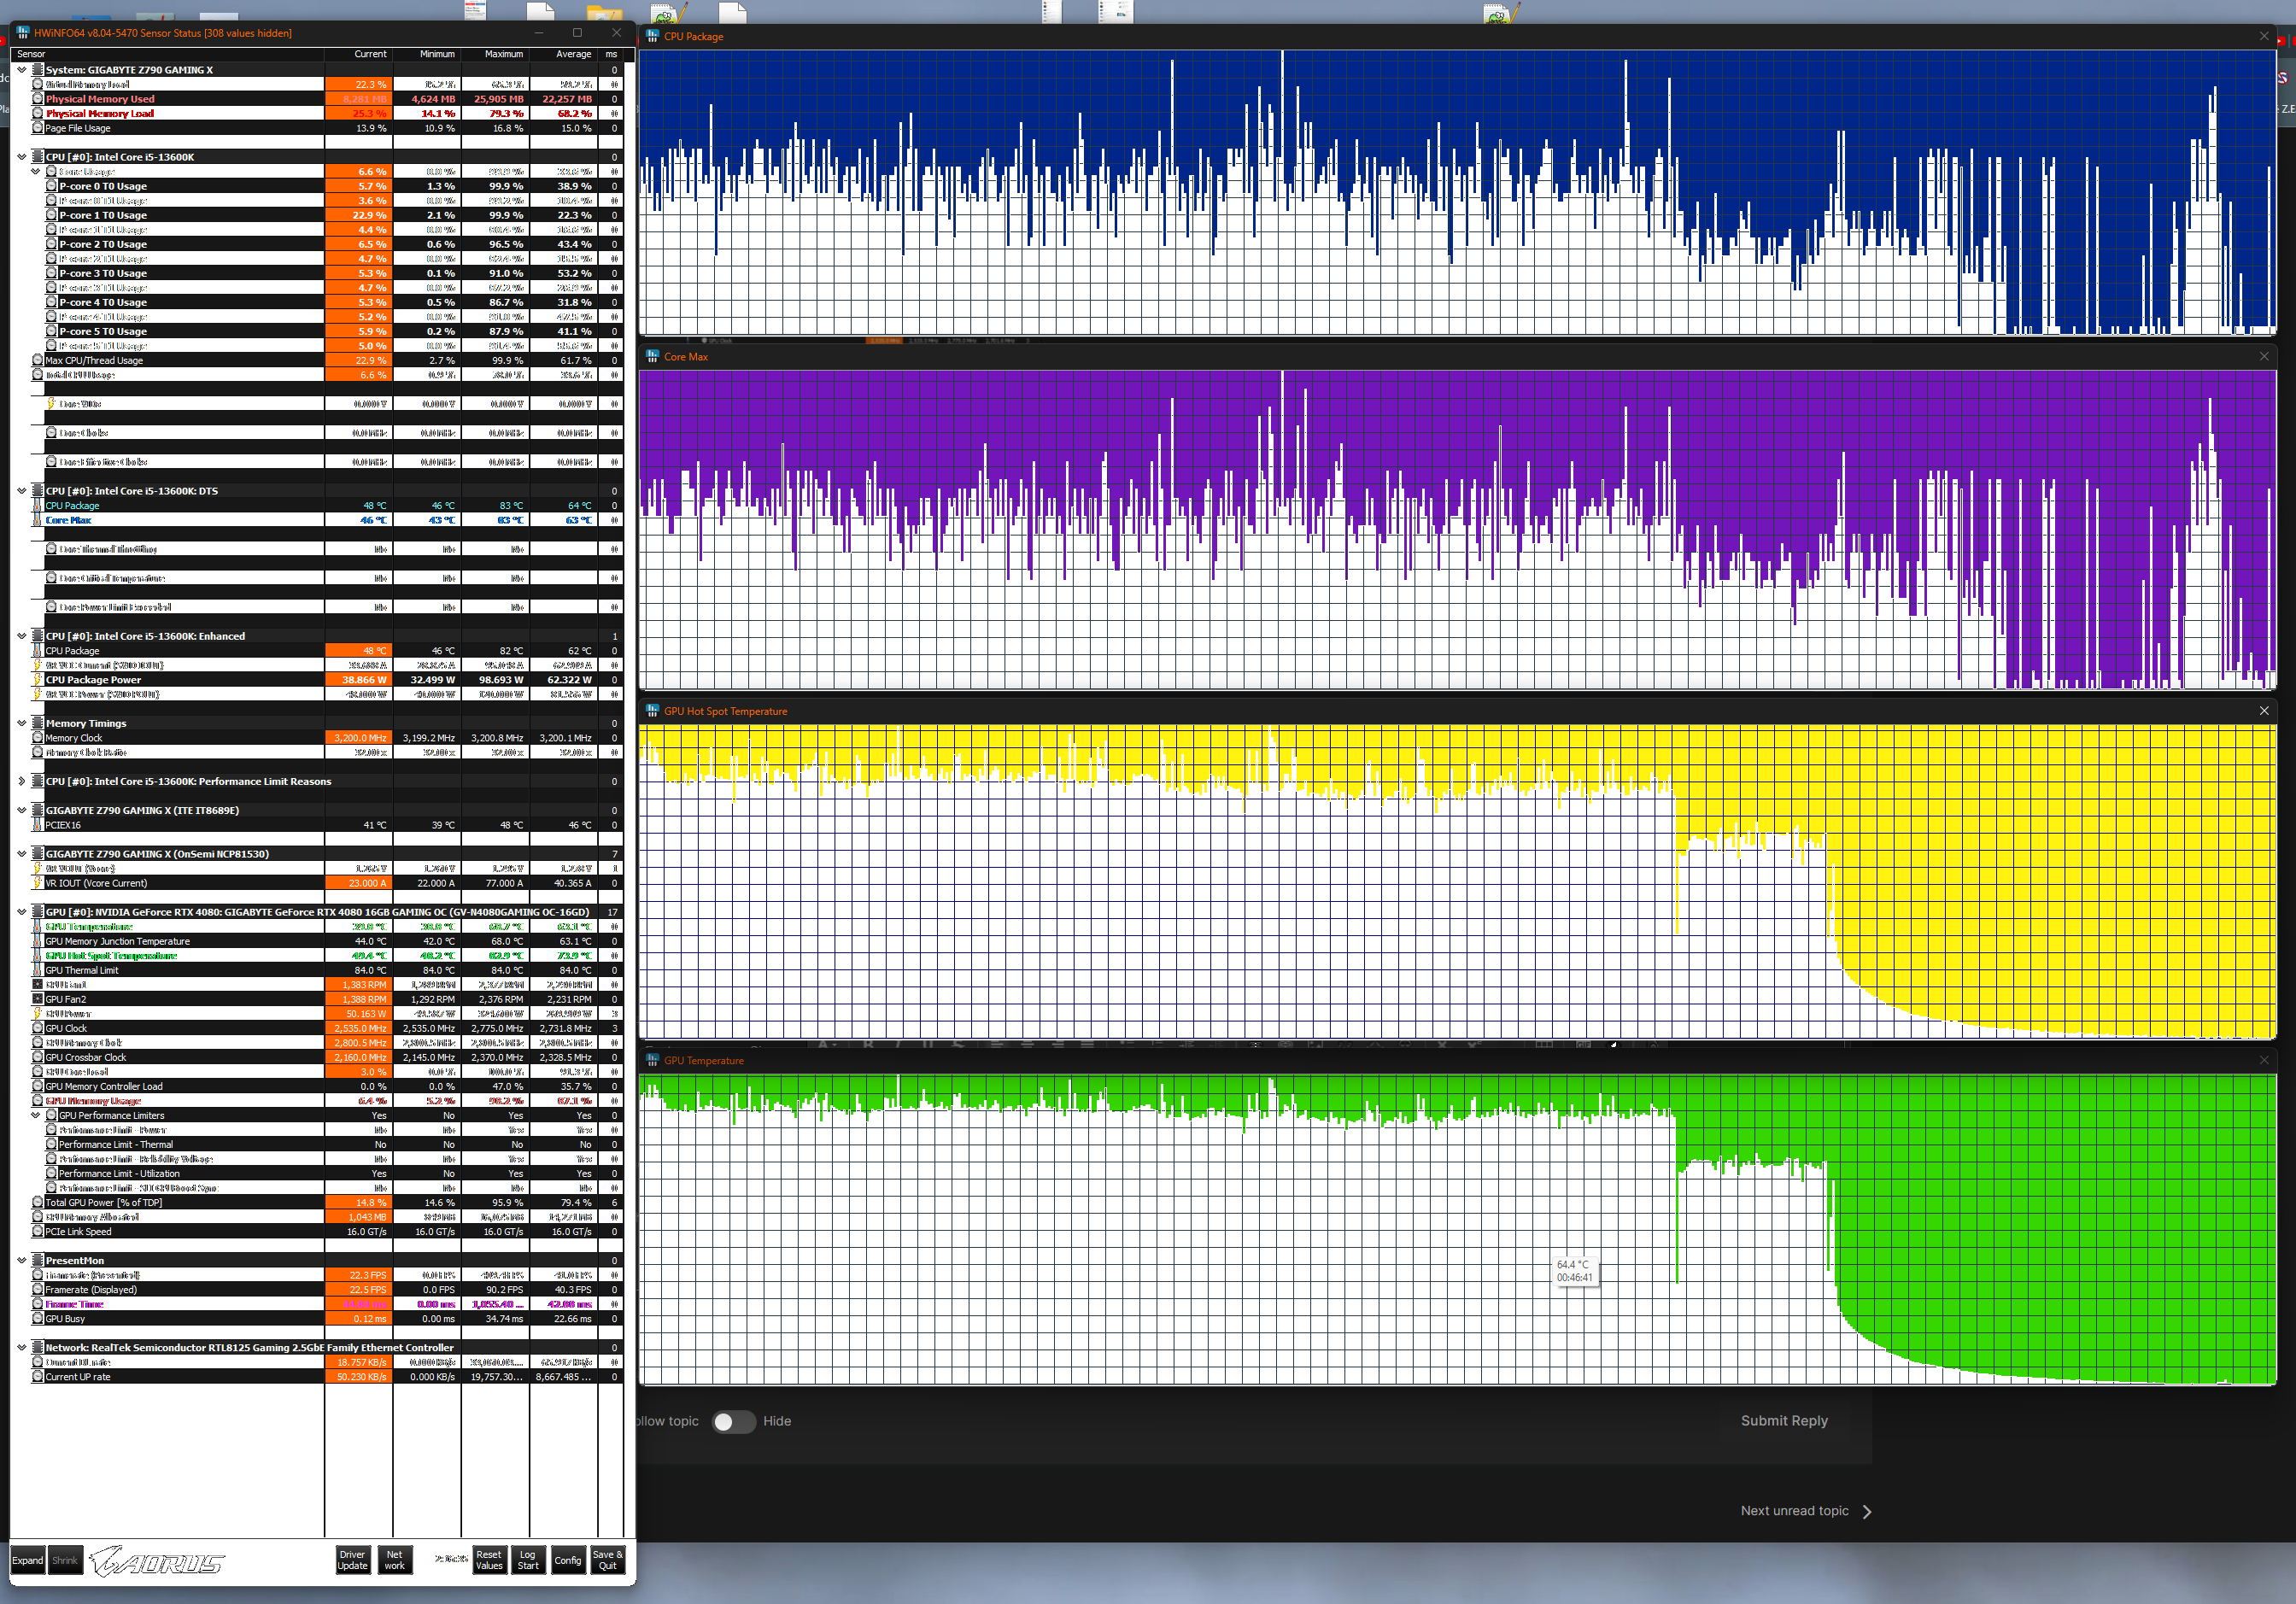
Task: Select the Performance Limit - Thermal row
Action: point(318,1145)
